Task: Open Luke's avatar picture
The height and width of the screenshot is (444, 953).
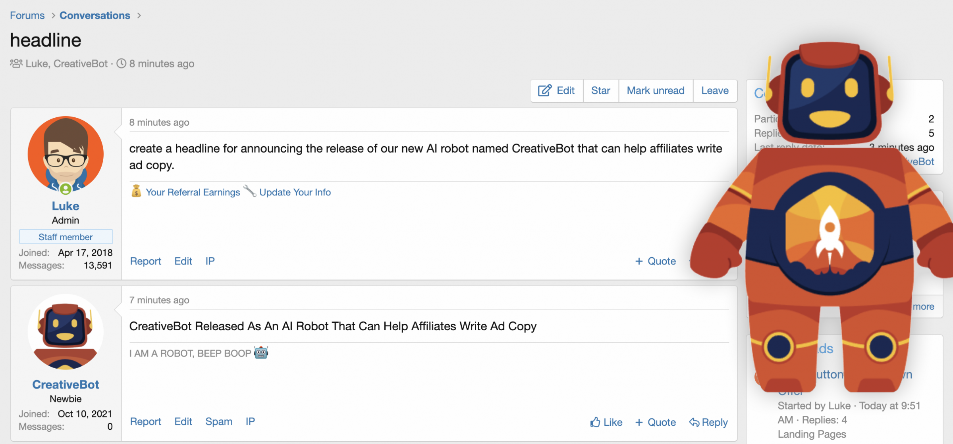Action: pyautogui.click(x=66, y=154)
